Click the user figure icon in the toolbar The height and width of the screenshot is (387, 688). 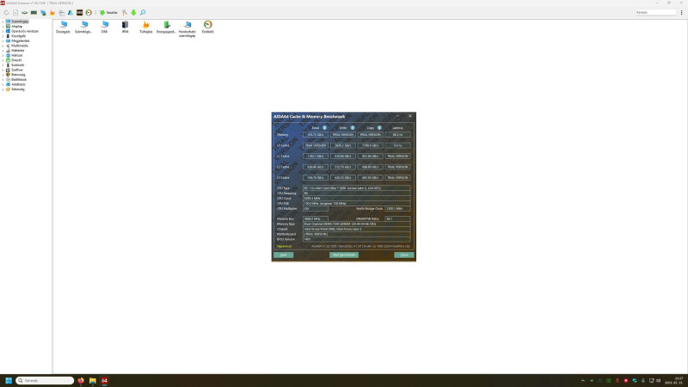coord(71,13)
